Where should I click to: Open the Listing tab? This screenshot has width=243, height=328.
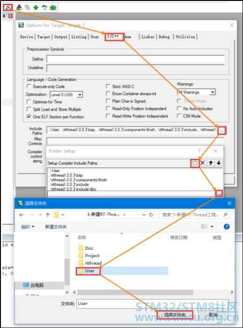[x=79, y=37]
